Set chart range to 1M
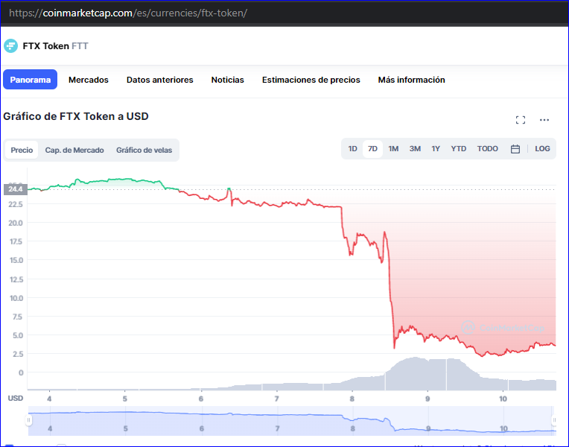 point(393,148)
